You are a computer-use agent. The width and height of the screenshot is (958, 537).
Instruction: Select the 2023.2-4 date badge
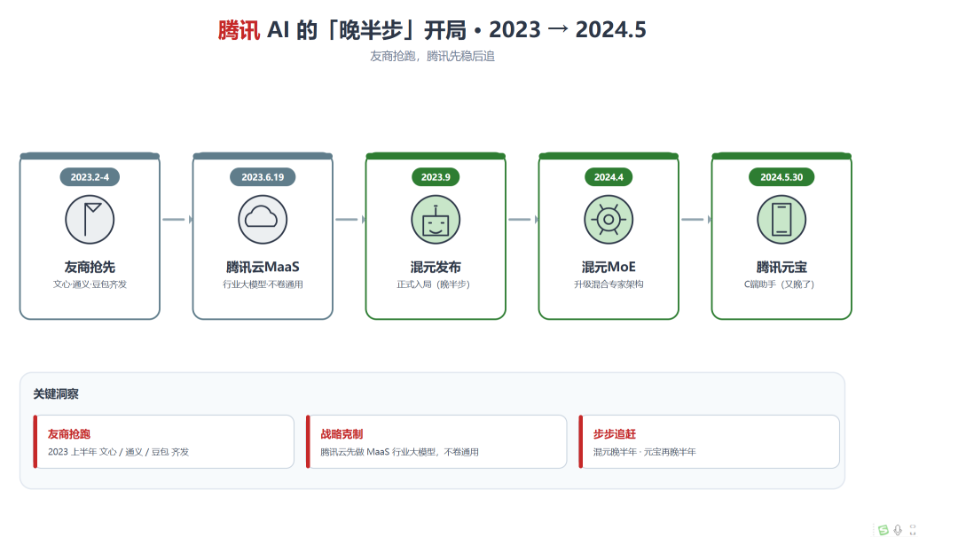pyautogui.click(x=90, y=177)
